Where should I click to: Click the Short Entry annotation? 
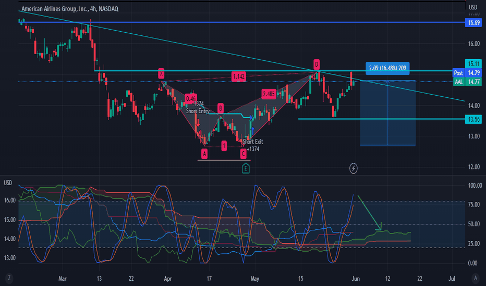click(198, 111)
